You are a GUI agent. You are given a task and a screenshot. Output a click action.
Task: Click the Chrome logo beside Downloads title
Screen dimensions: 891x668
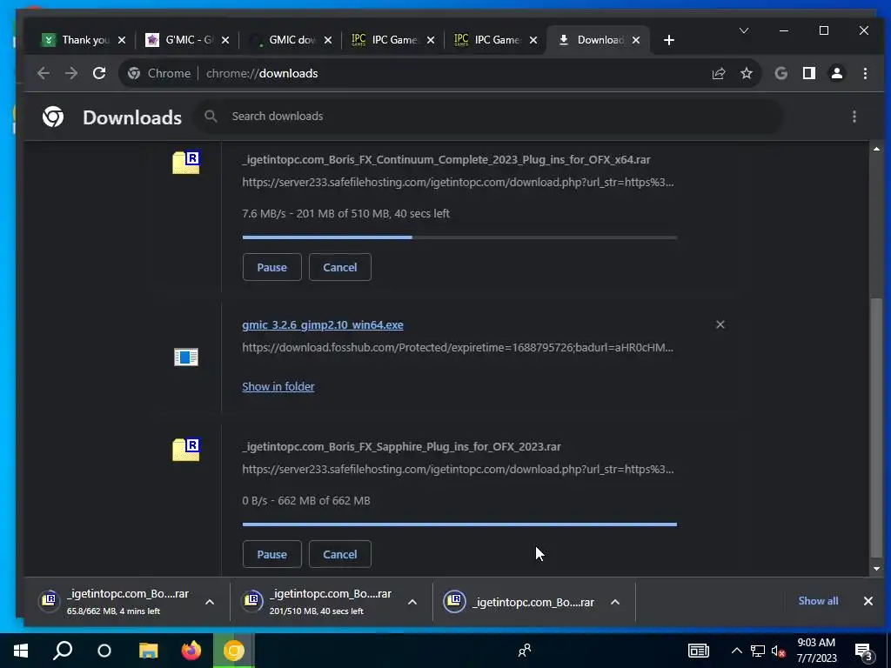tap(53, 117)
